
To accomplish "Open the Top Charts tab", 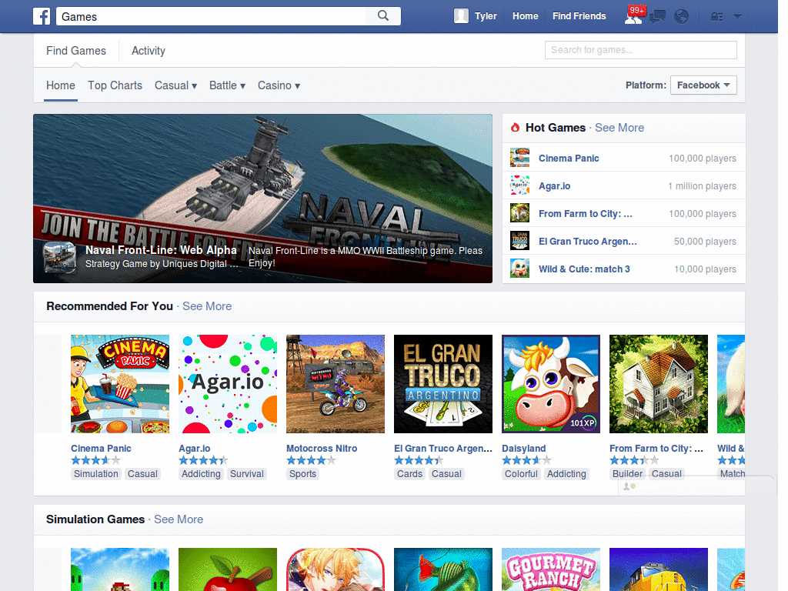I will [x=115, y=85].
